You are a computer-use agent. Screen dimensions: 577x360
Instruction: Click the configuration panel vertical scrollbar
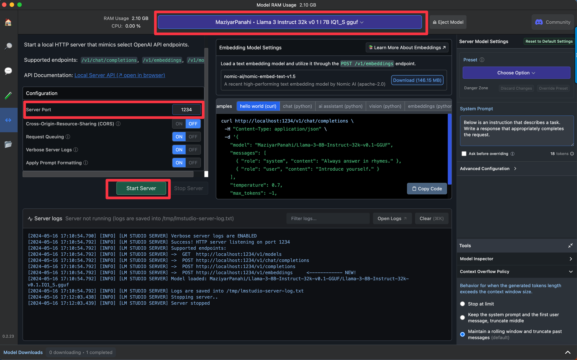(x=206, y=110)
